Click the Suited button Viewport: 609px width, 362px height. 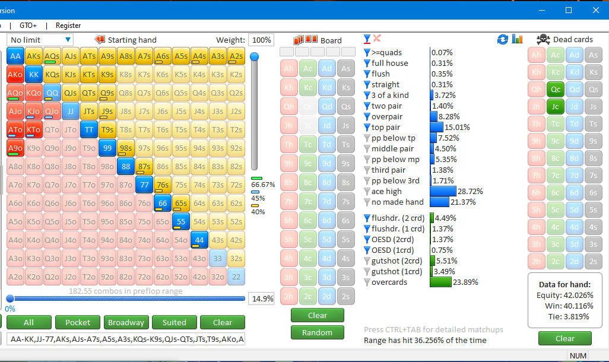[x=175, y=322]
